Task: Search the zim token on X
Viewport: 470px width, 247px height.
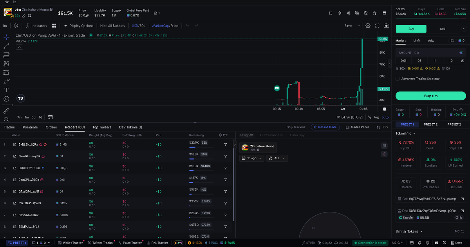Action: point(29,16)
